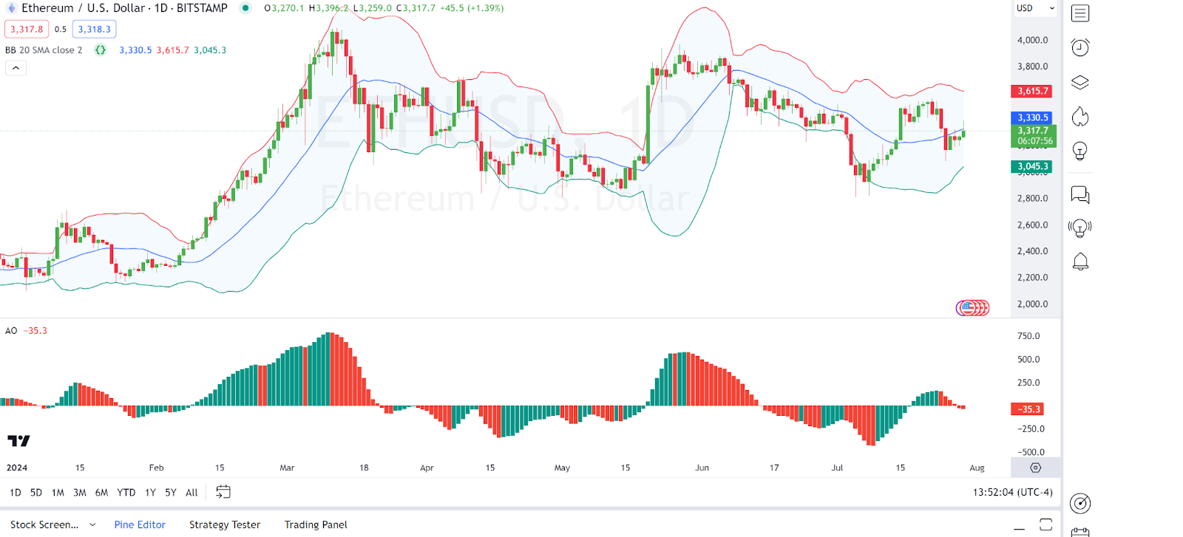Click the BB upper value 3,615.7 in legend

pos(172,50)
